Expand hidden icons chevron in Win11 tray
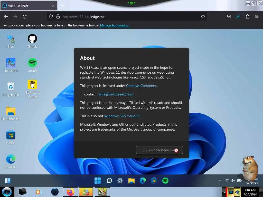263x197 pixels. click(x=220, y=181)
